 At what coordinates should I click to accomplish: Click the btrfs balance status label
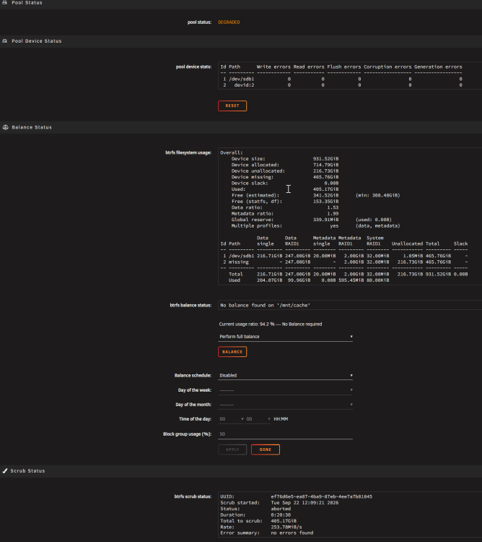point(190,305)
